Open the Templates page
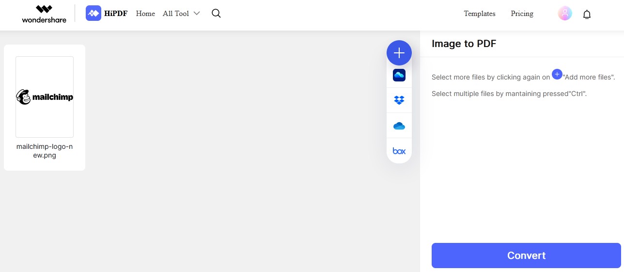The height and width of the screenshot is (272, 624). click(480, 14)
